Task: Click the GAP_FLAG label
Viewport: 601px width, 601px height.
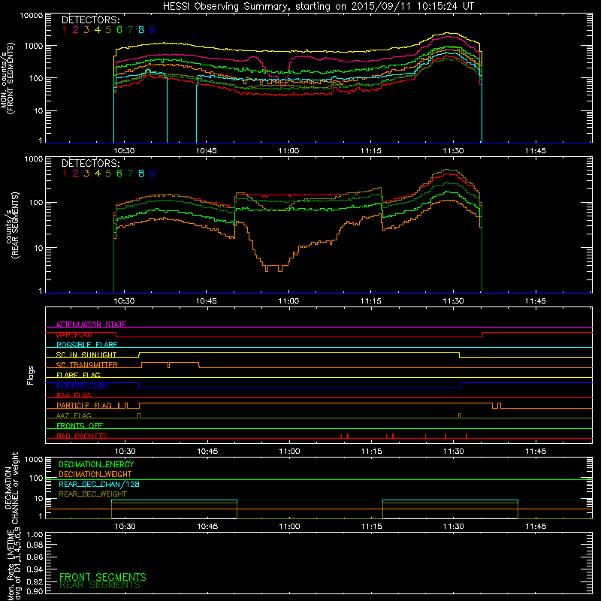Action: (74, 334)
